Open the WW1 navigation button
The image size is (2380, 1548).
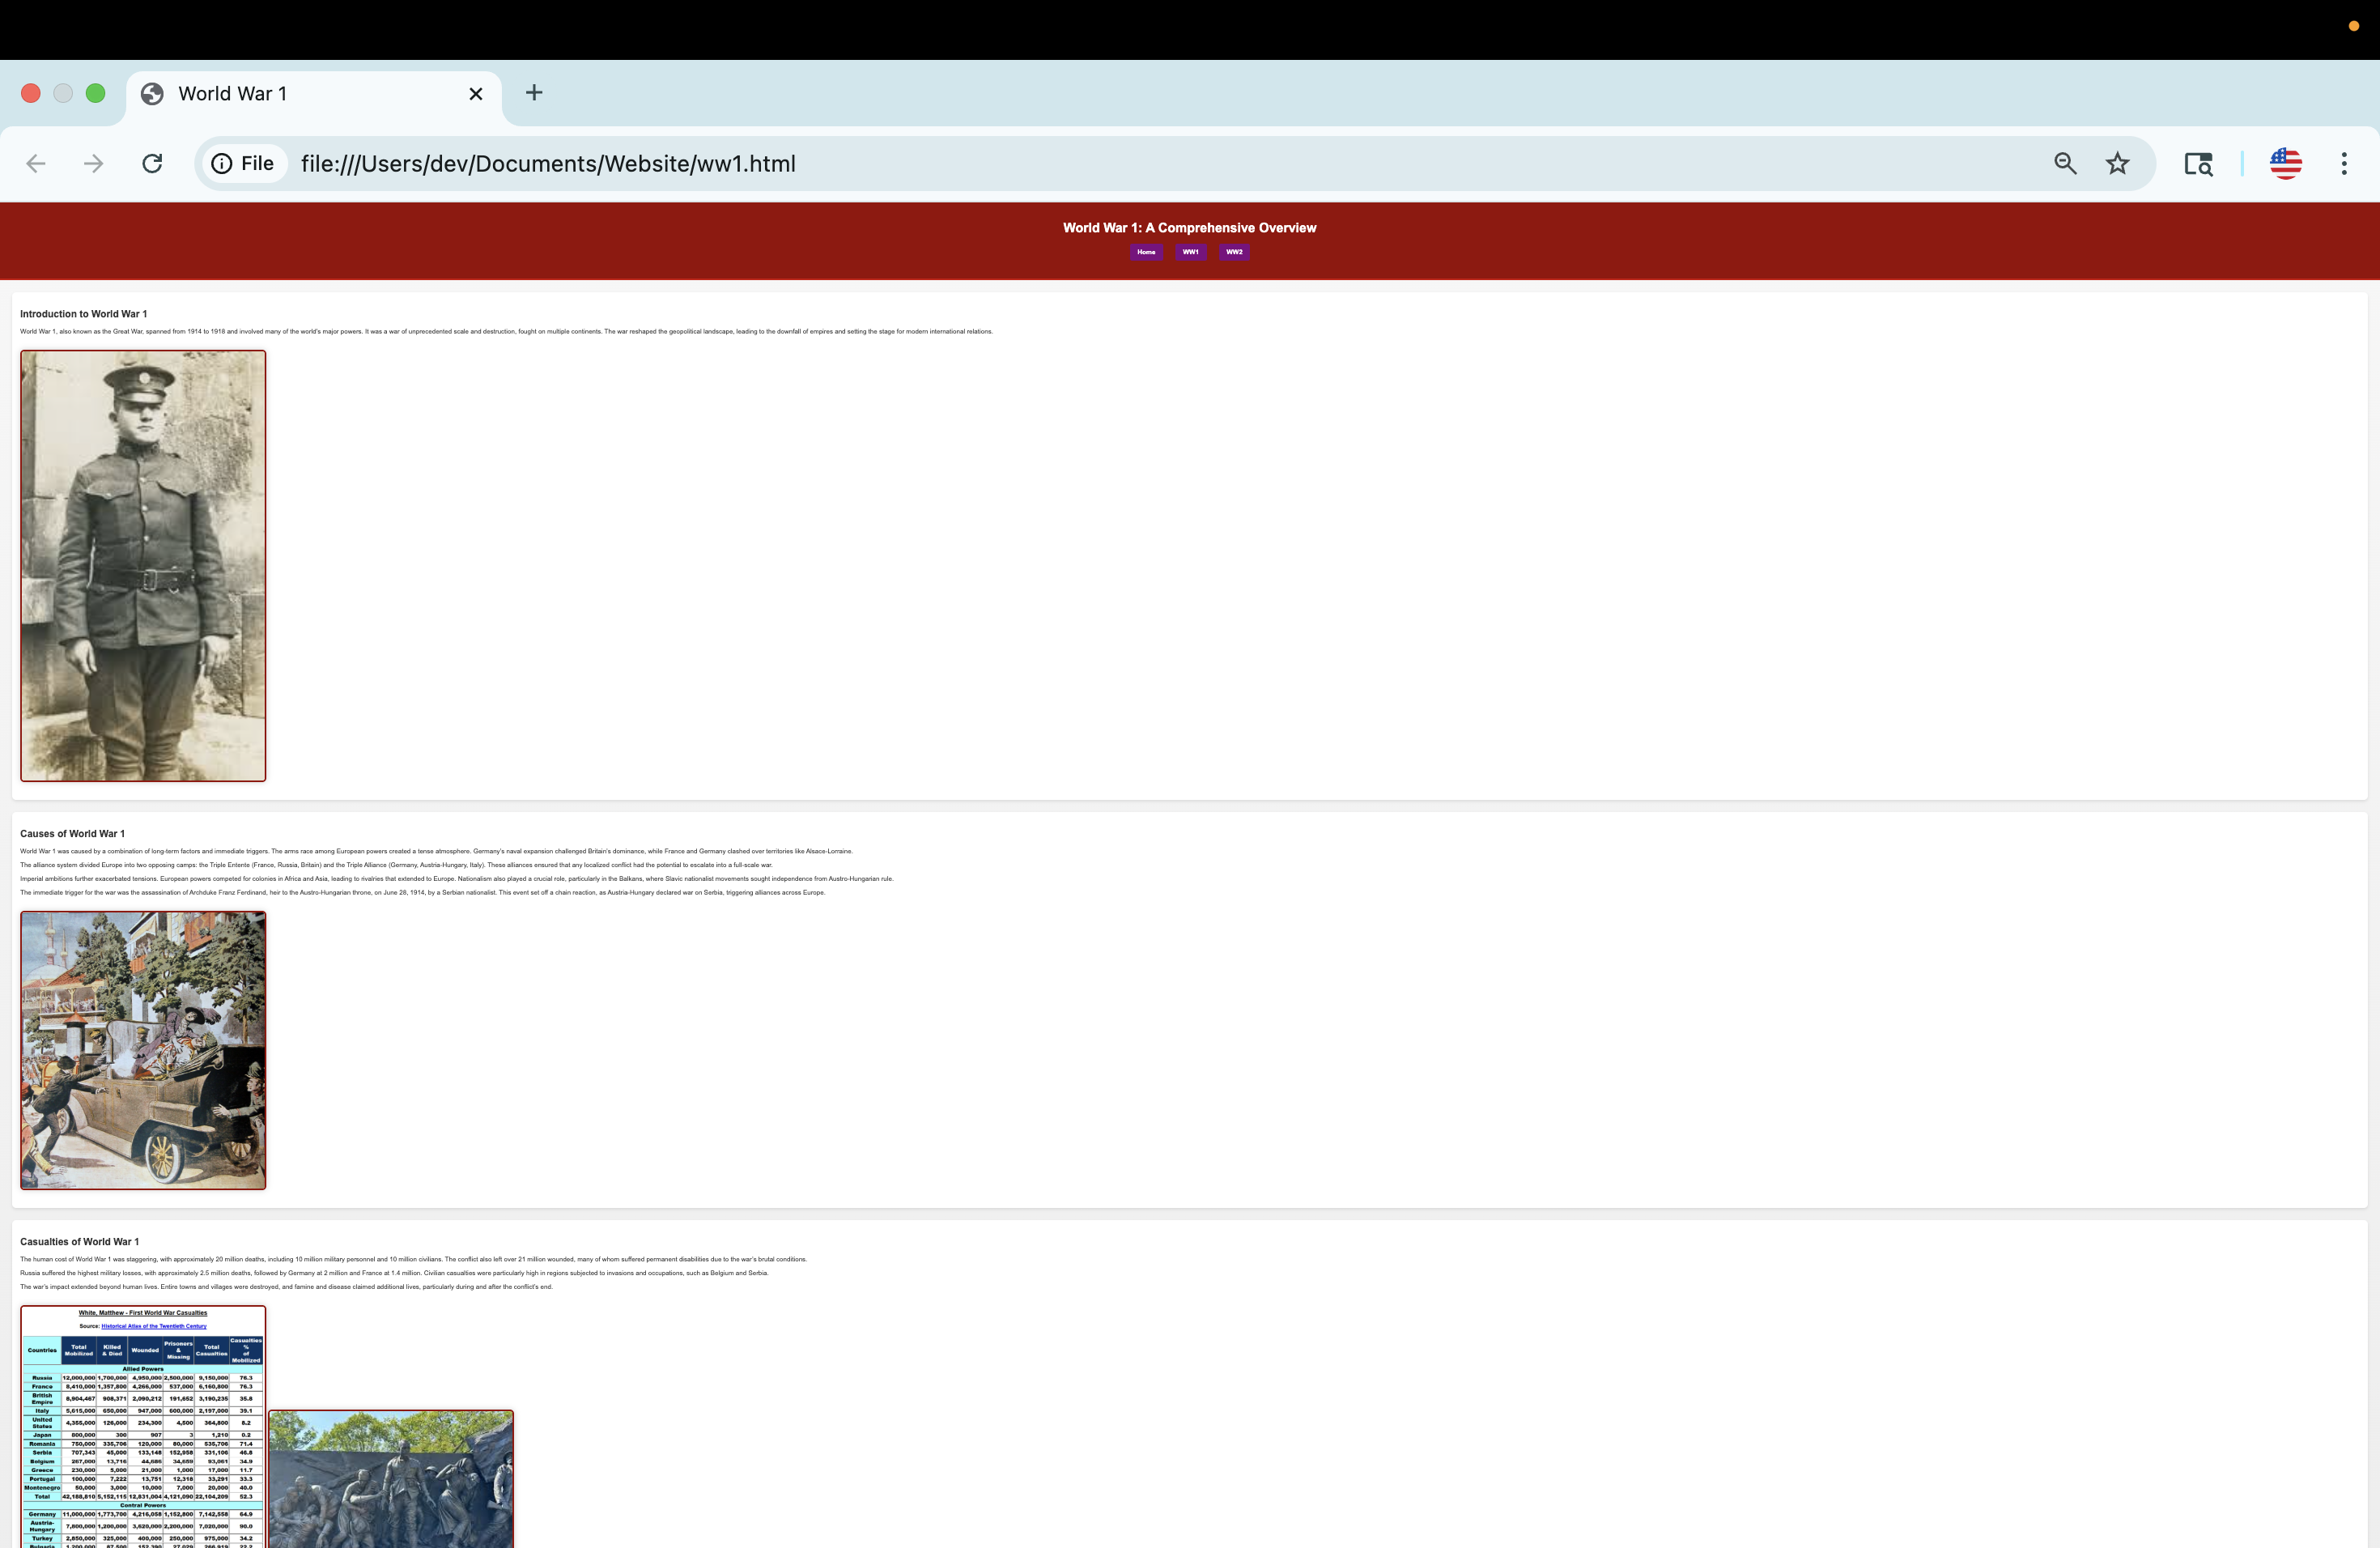[x=1190, y=252]
